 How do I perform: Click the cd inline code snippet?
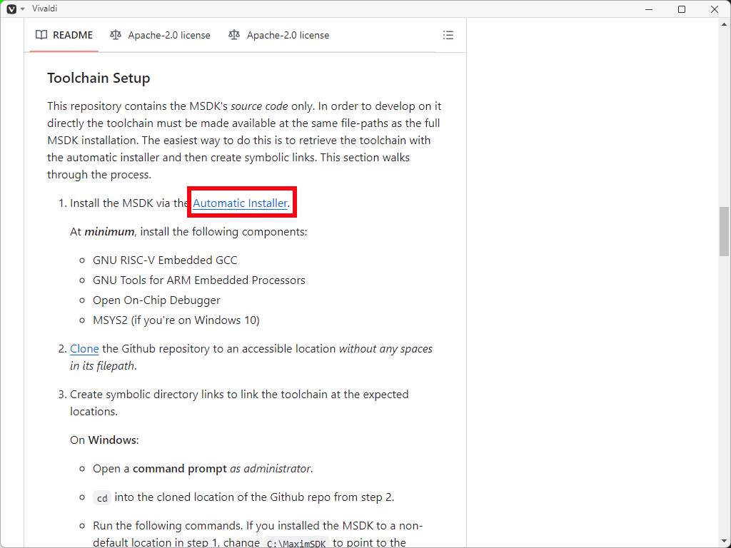(x=102, y=497)
